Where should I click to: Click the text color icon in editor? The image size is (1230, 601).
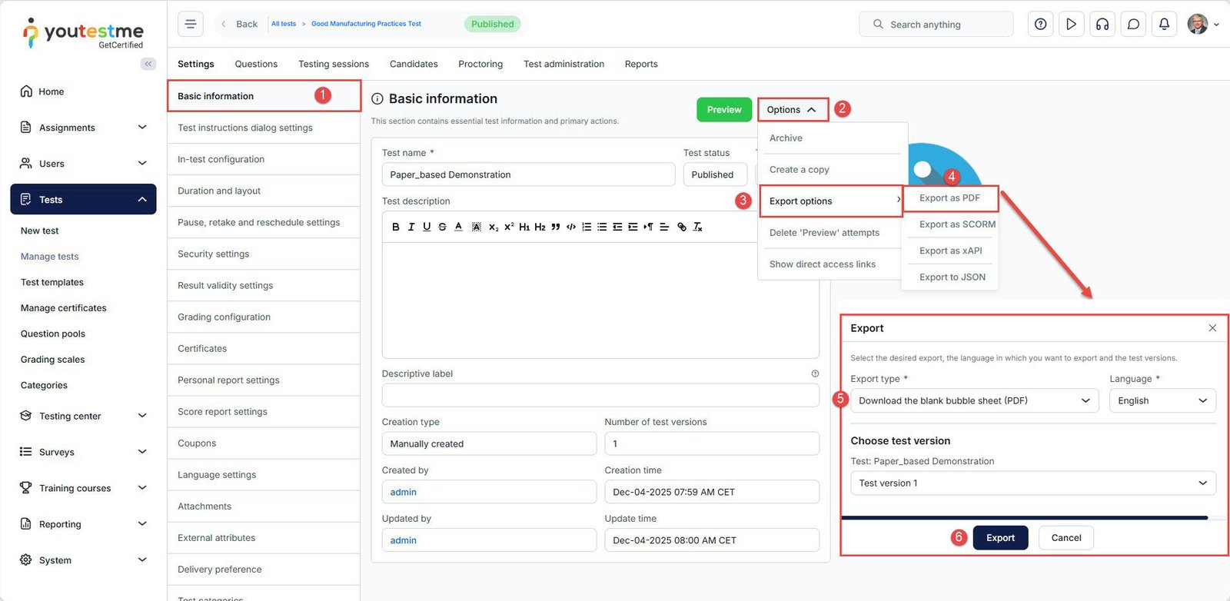tap(458, 227)
